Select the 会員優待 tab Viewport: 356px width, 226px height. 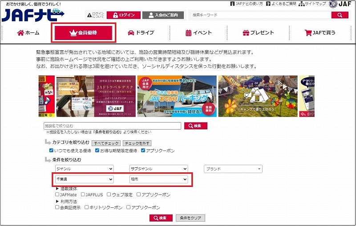point(83,32)
